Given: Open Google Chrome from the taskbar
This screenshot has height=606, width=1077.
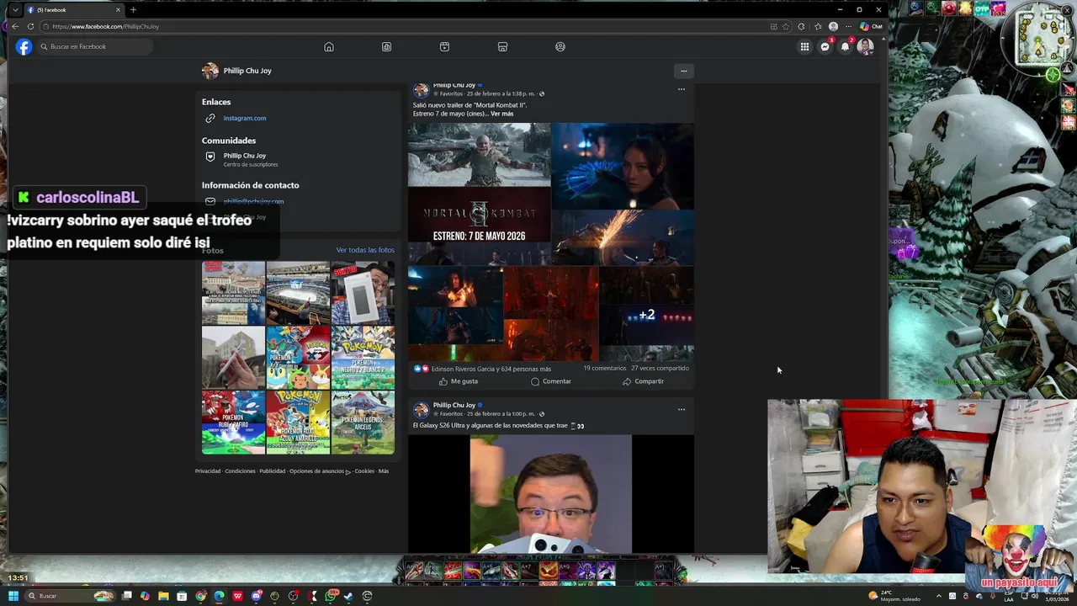Looking at the screenshot, I should (x=200, y=596).
